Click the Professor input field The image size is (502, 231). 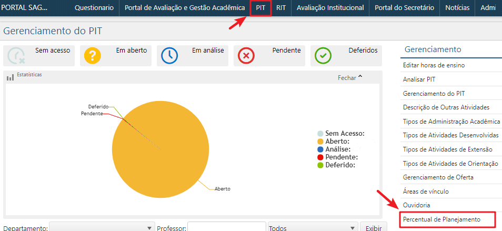[x=226, y=227]
